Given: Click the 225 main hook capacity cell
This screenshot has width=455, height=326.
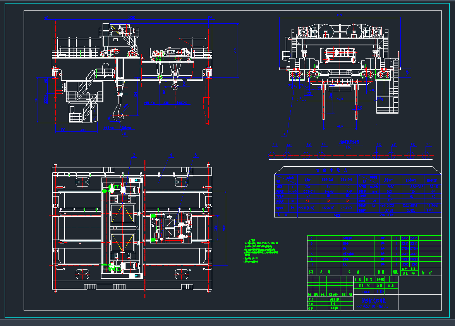Looking at the screenshot, I should click(x=307, y=186).
